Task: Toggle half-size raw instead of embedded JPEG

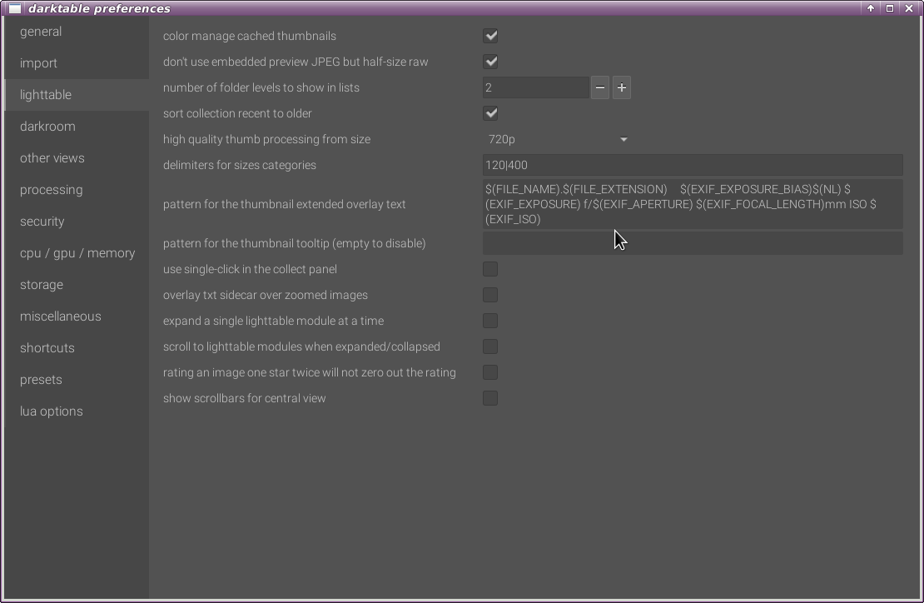Action: 490,62
